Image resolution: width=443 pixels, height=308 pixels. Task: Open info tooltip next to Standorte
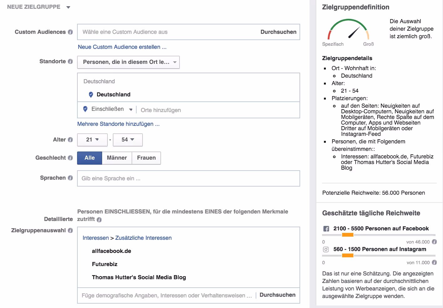(x=70, y=61)
